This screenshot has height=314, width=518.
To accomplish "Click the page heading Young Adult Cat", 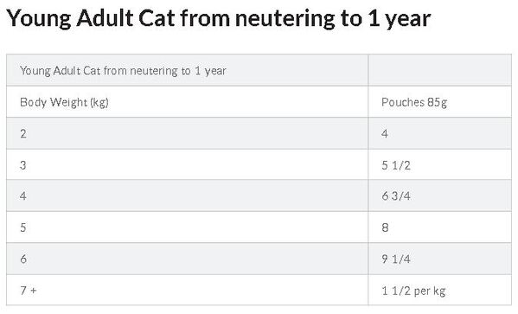I will (x=219, y=18).
